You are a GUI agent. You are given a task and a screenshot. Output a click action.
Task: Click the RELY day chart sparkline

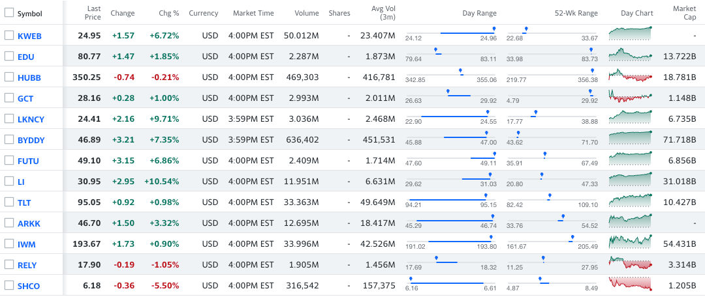point(631,263)
